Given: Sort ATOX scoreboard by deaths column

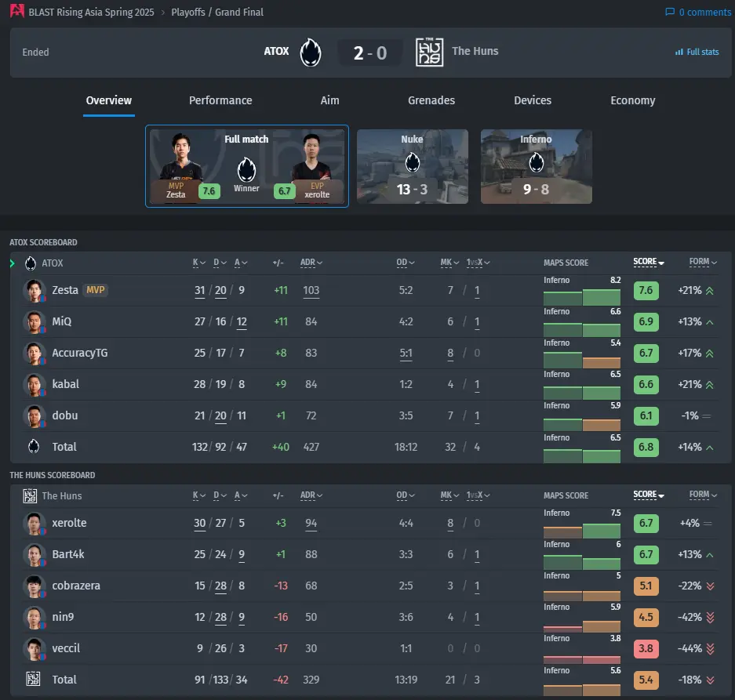Looking at the screenshot, I should coord(220,263).
